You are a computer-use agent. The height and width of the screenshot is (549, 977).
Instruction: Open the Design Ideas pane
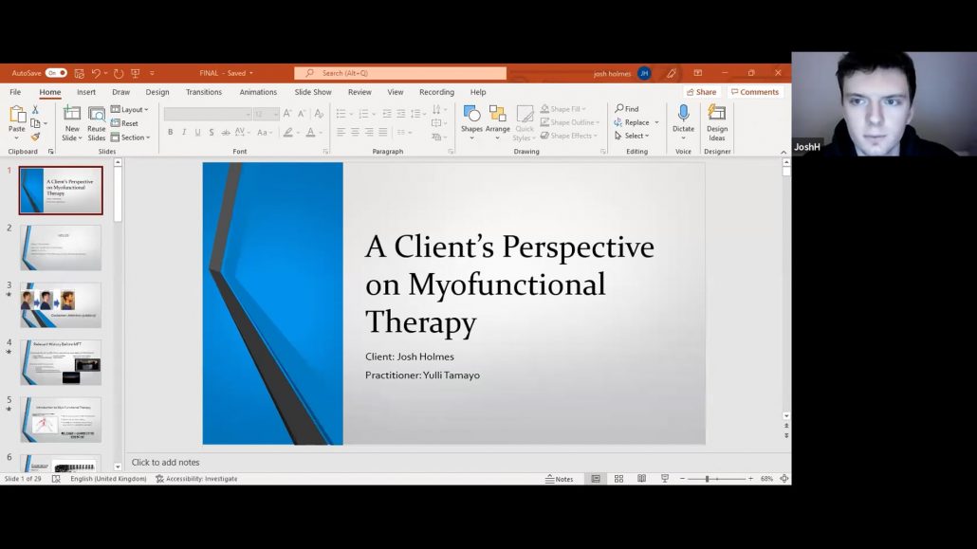point(717,121)
